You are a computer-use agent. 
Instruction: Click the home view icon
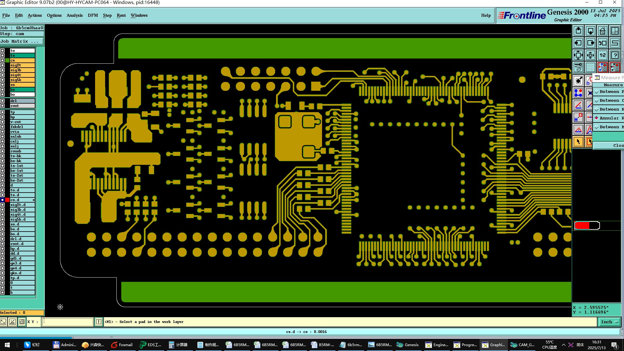point(602,31)
